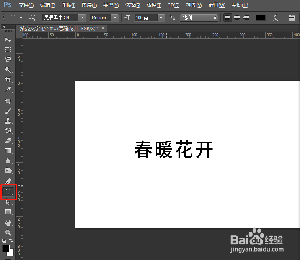Select the Pen tool
Screen dimensions: 300x260
point(8,181)
